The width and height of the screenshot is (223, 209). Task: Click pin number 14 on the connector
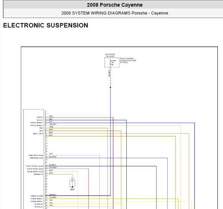pos(46,146)
